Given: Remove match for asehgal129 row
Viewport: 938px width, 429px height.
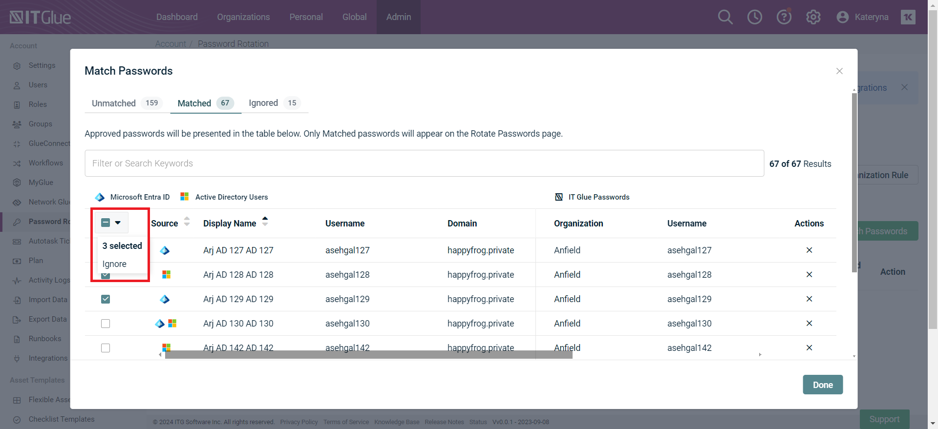Looking at the screenshot, I should pyautogui.click(x=809, y=299).
